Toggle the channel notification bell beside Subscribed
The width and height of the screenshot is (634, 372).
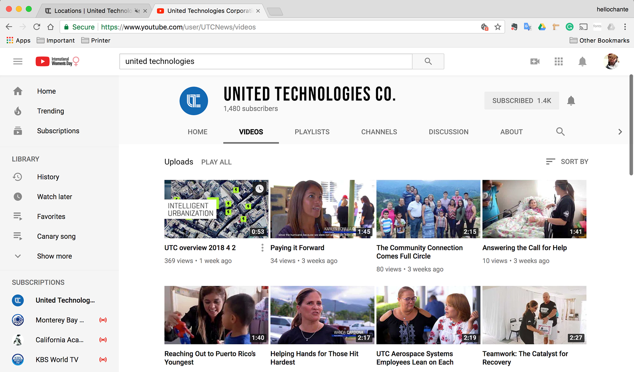coord(571,101)
